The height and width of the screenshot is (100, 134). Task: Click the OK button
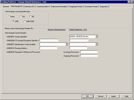[87, 96]
